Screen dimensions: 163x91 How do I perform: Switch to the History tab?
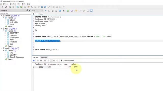click(41, 14)
